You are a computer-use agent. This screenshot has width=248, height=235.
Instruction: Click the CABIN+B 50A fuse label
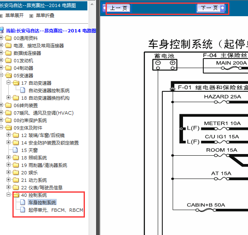[x=206, y=205]
